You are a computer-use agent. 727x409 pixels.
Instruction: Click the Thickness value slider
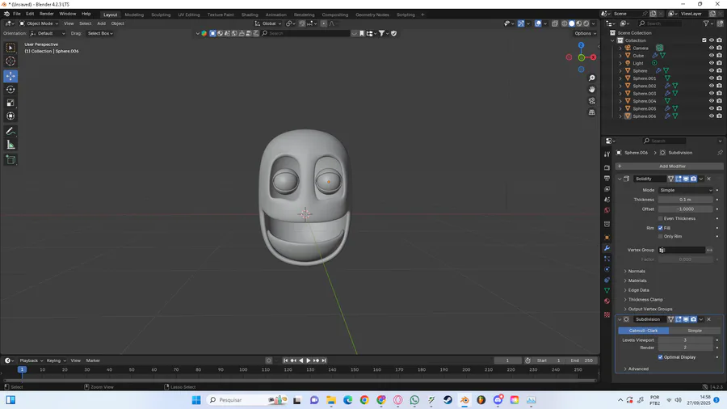pyautogui.click(x=685, y=200)
